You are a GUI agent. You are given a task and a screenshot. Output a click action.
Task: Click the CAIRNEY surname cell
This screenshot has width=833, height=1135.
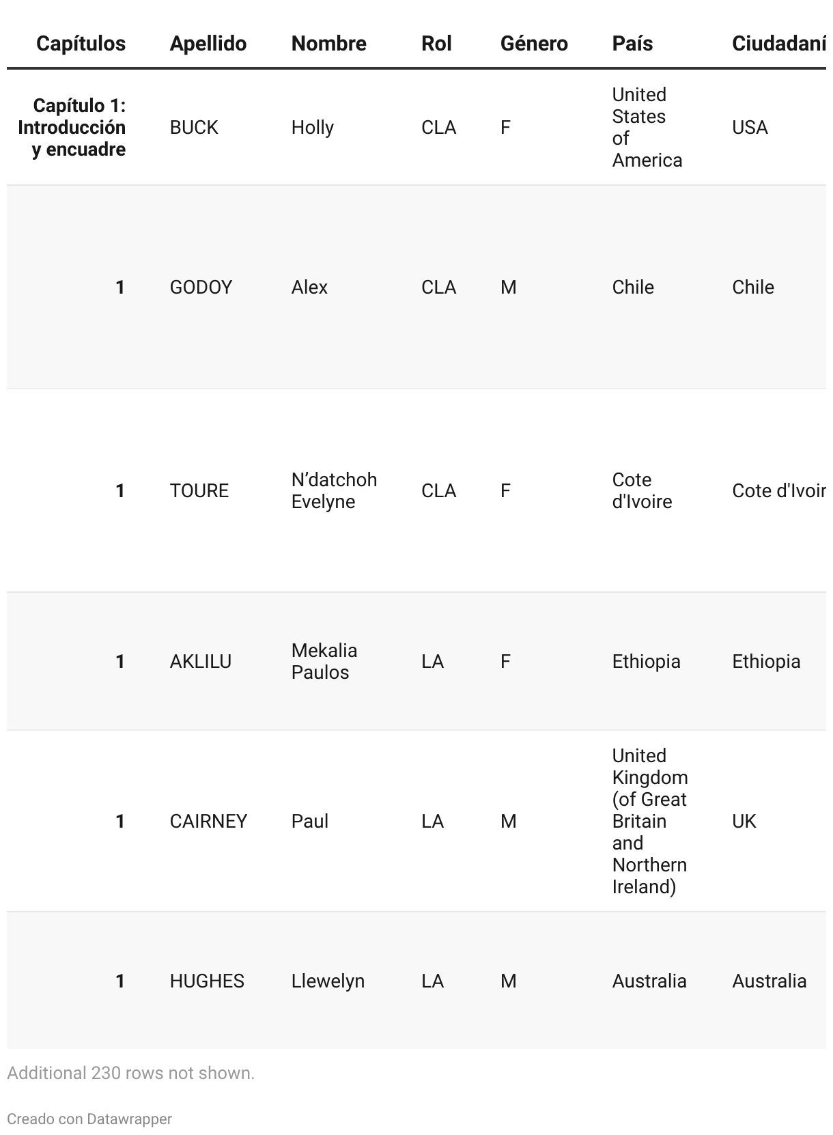click(x=208, y=821)
